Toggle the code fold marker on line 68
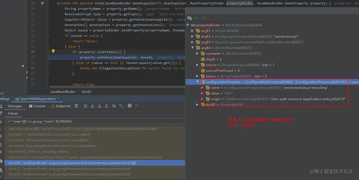 [48, 3]
